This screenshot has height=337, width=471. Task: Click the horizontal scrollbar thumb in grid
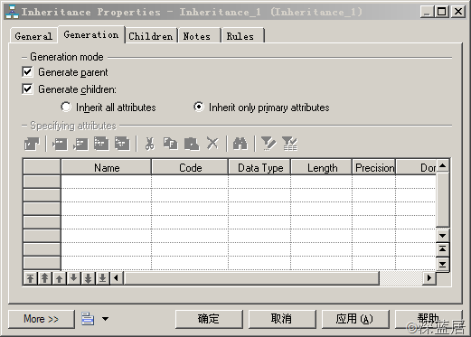252,278
